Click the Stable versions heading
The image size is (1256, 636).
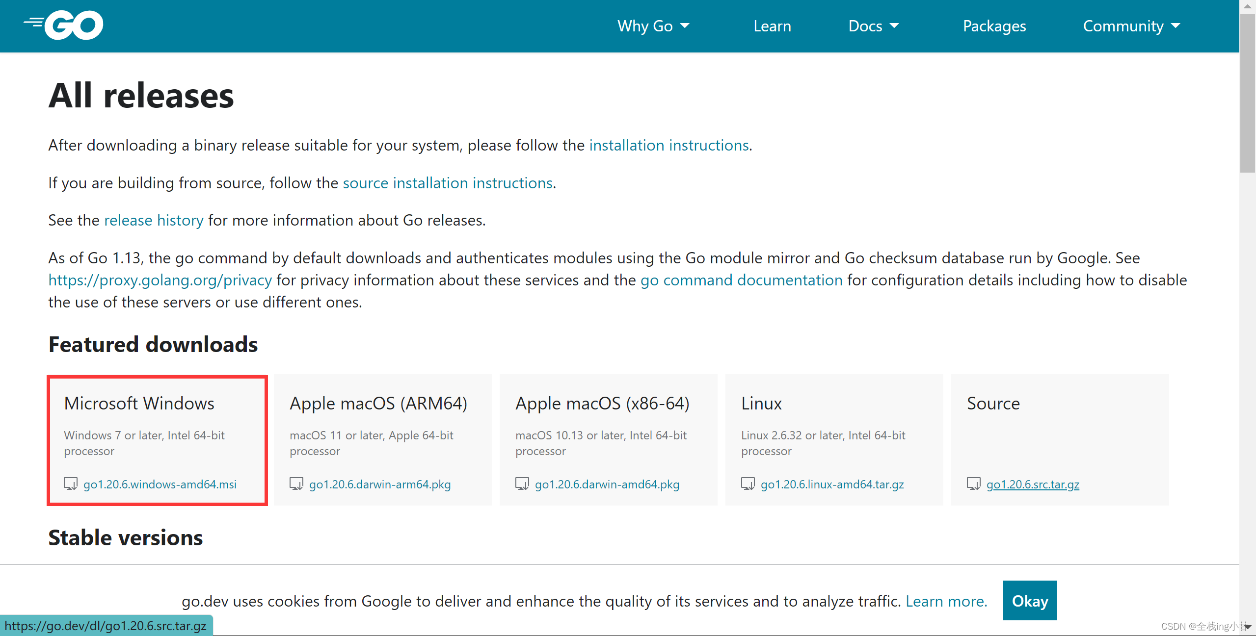[x=126, y=538]
